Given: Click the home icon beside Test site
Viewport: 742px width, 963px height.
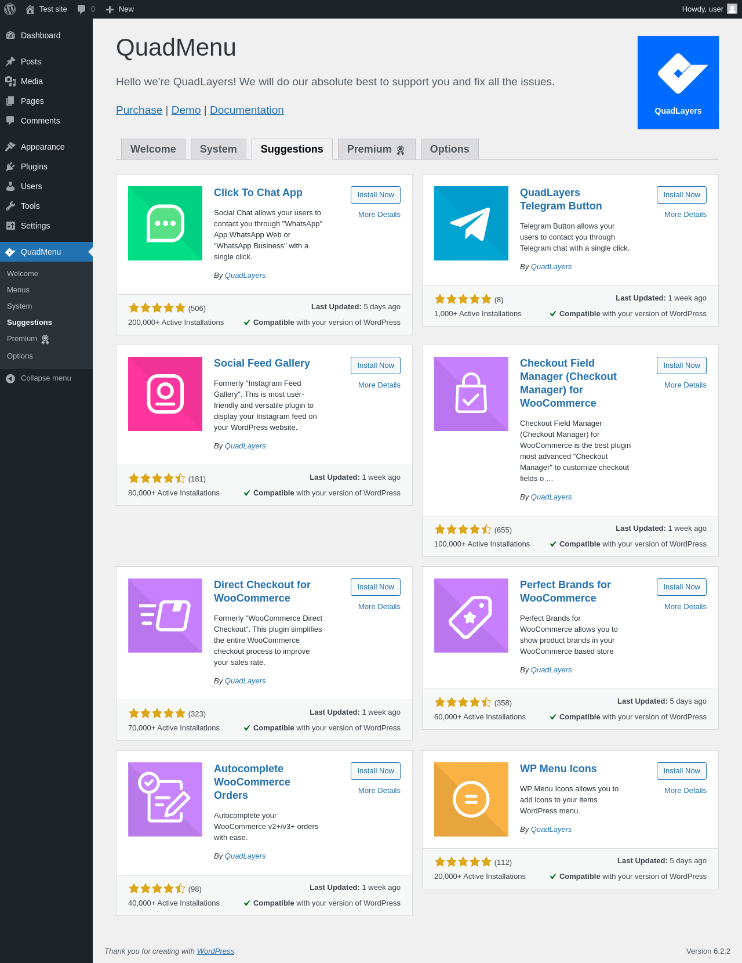Looking at the screenshot, I should 30,9.
